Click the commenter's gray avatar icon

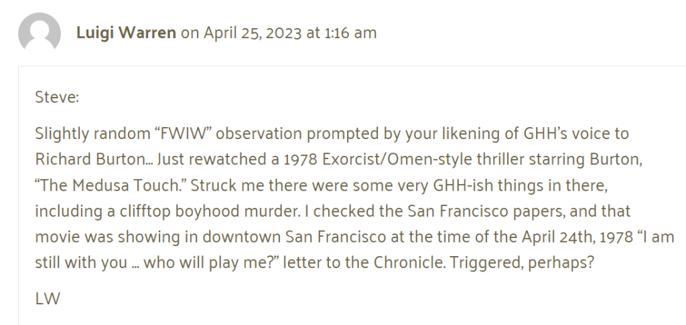point(40,33)
